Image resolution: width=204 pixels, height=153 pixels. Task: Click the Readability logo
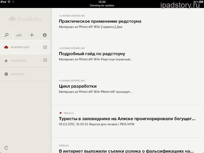click(x=25, y=19)
